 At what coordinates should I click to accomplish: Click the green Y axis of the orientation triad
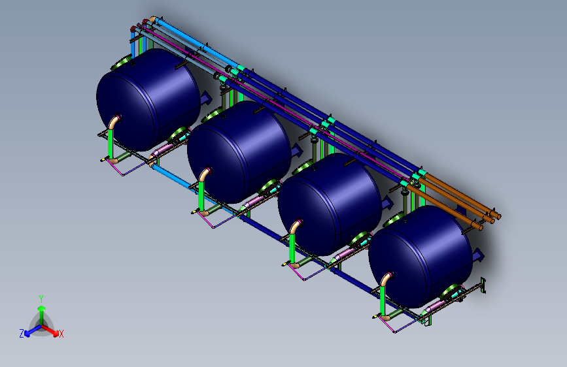(42, 316)
